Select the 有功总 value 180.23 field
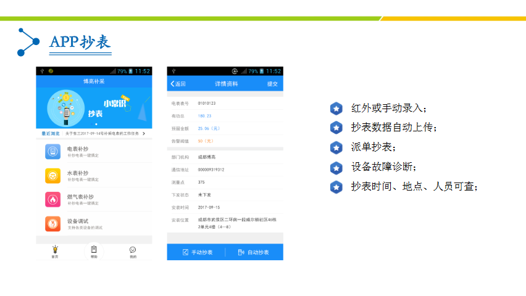Image resolution: width=526 pixels, height=296 pixels. point(204,116)
